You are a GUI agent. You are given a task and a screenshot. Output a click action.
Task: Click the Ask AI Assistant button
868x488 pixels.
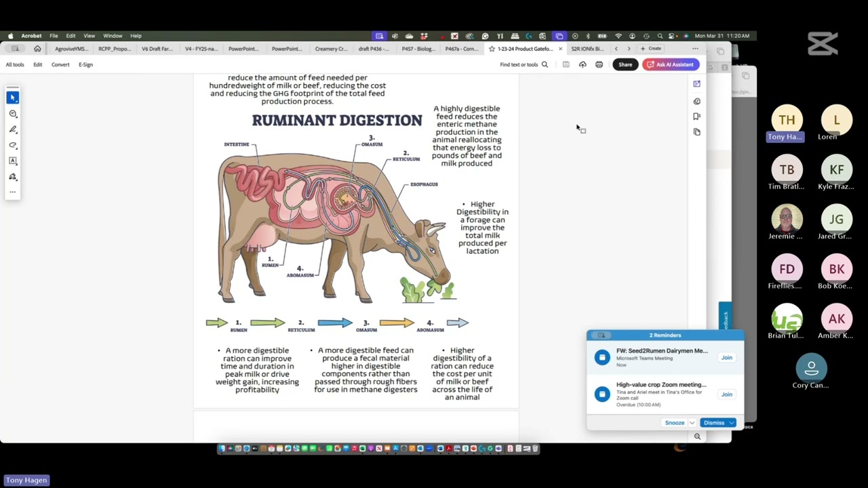(671, 64)
